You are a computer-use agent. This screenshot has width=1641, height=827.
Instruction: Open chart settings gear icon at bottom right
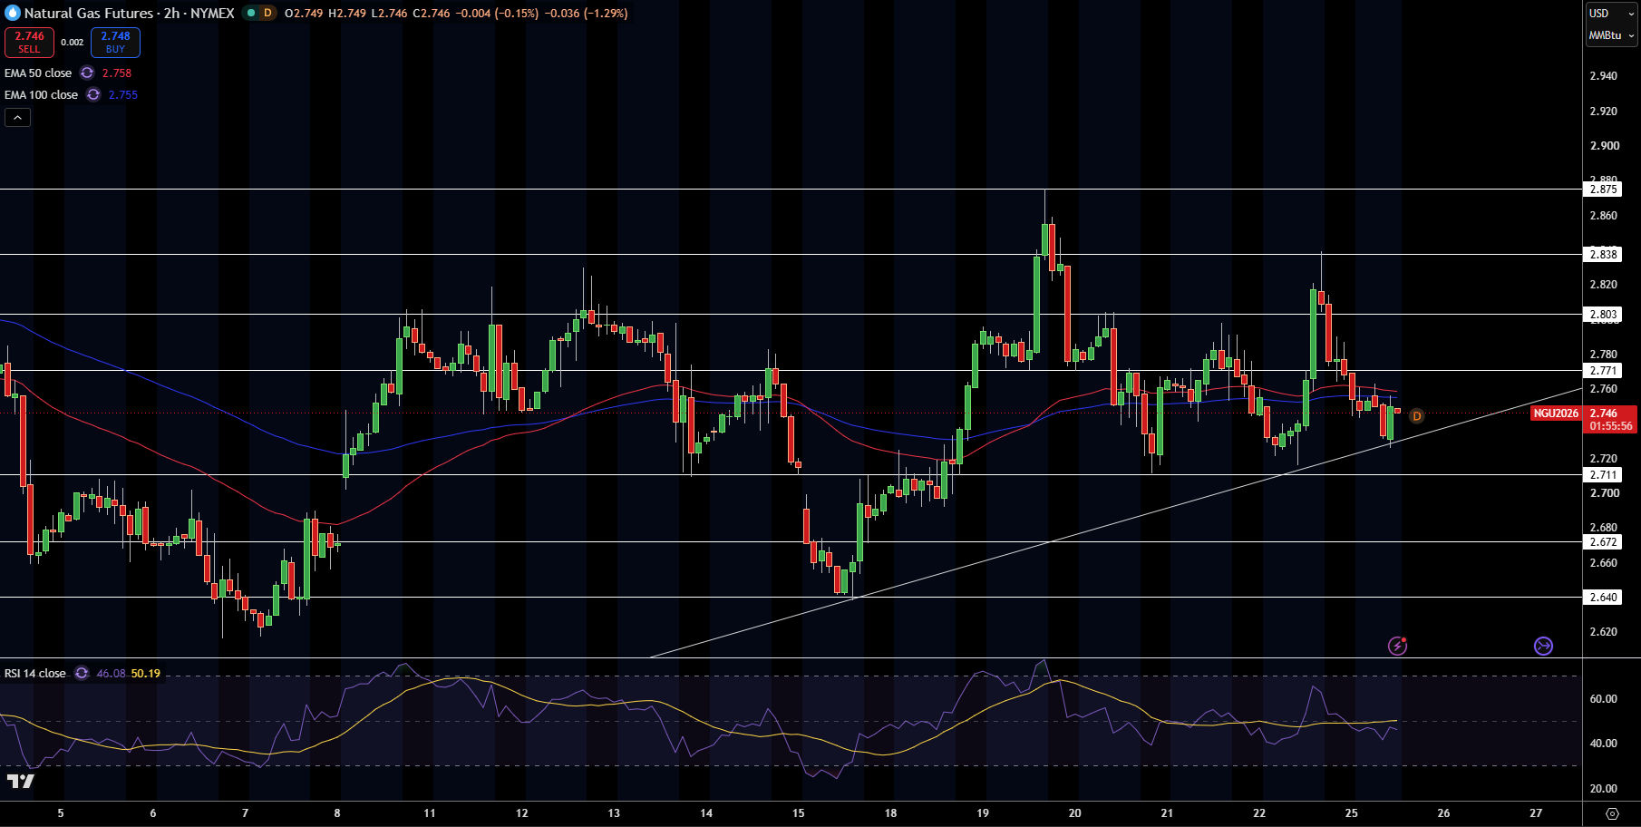(x=1612, y=813)
